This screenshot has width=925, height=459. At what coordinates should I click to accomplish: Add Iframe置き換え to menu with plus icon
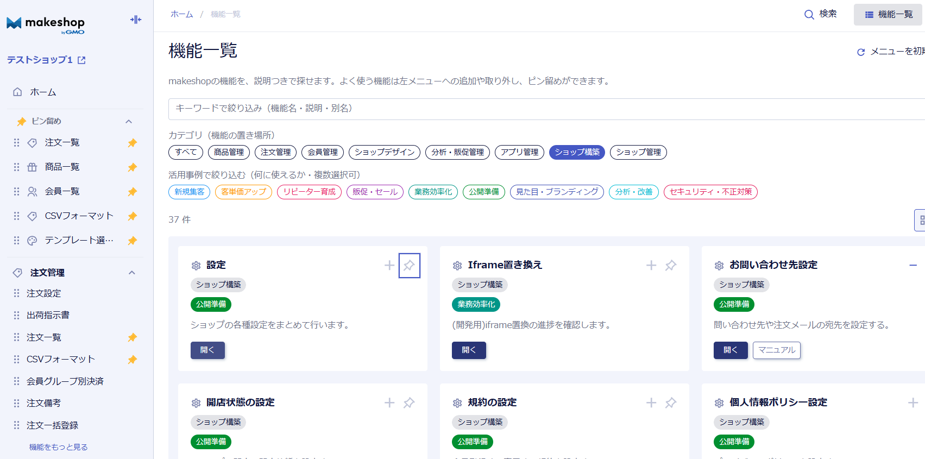651,265
